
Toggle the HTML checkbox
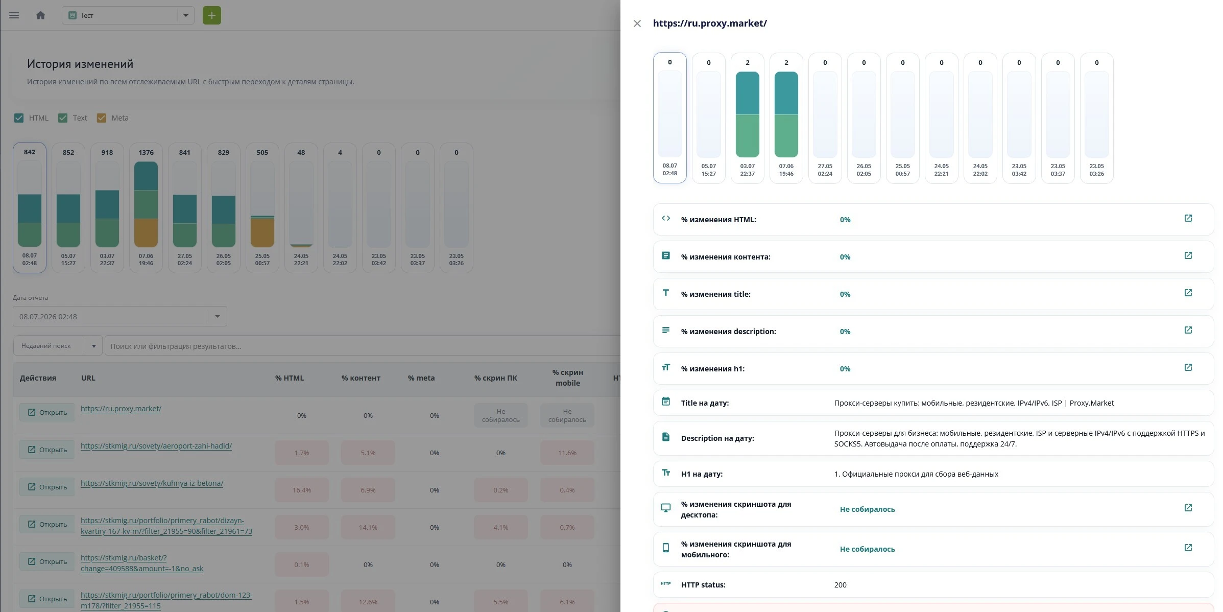click(19, 118)
